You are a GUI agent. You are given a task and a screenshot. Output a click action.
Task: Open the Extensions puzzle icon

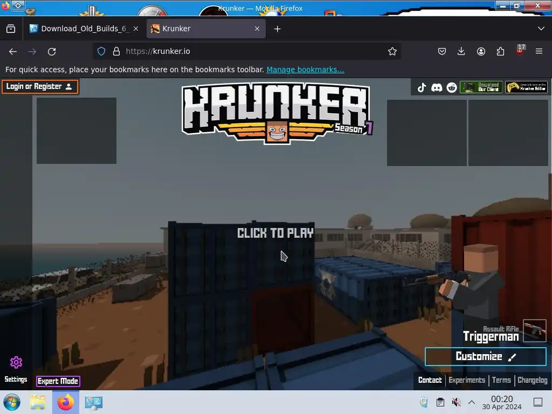500,51
